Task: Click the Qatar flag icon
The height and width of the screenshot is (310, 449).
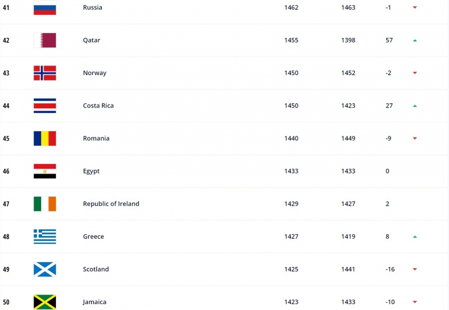Action: pyautogui.click(x=45, y=40)
